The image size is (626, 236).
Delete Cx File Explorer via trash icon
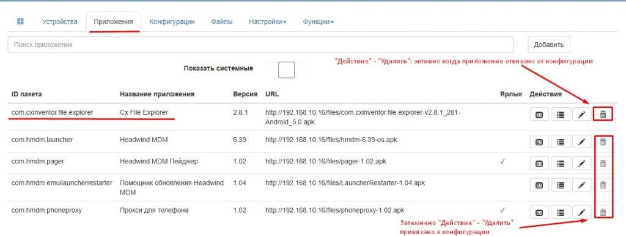(x=603, y=115)
